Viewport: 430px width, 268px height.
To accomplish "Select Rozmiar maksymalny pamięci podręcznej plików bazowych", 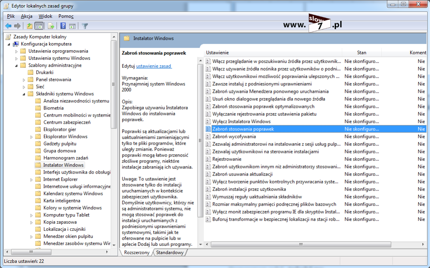I will (x=274, y=204).
